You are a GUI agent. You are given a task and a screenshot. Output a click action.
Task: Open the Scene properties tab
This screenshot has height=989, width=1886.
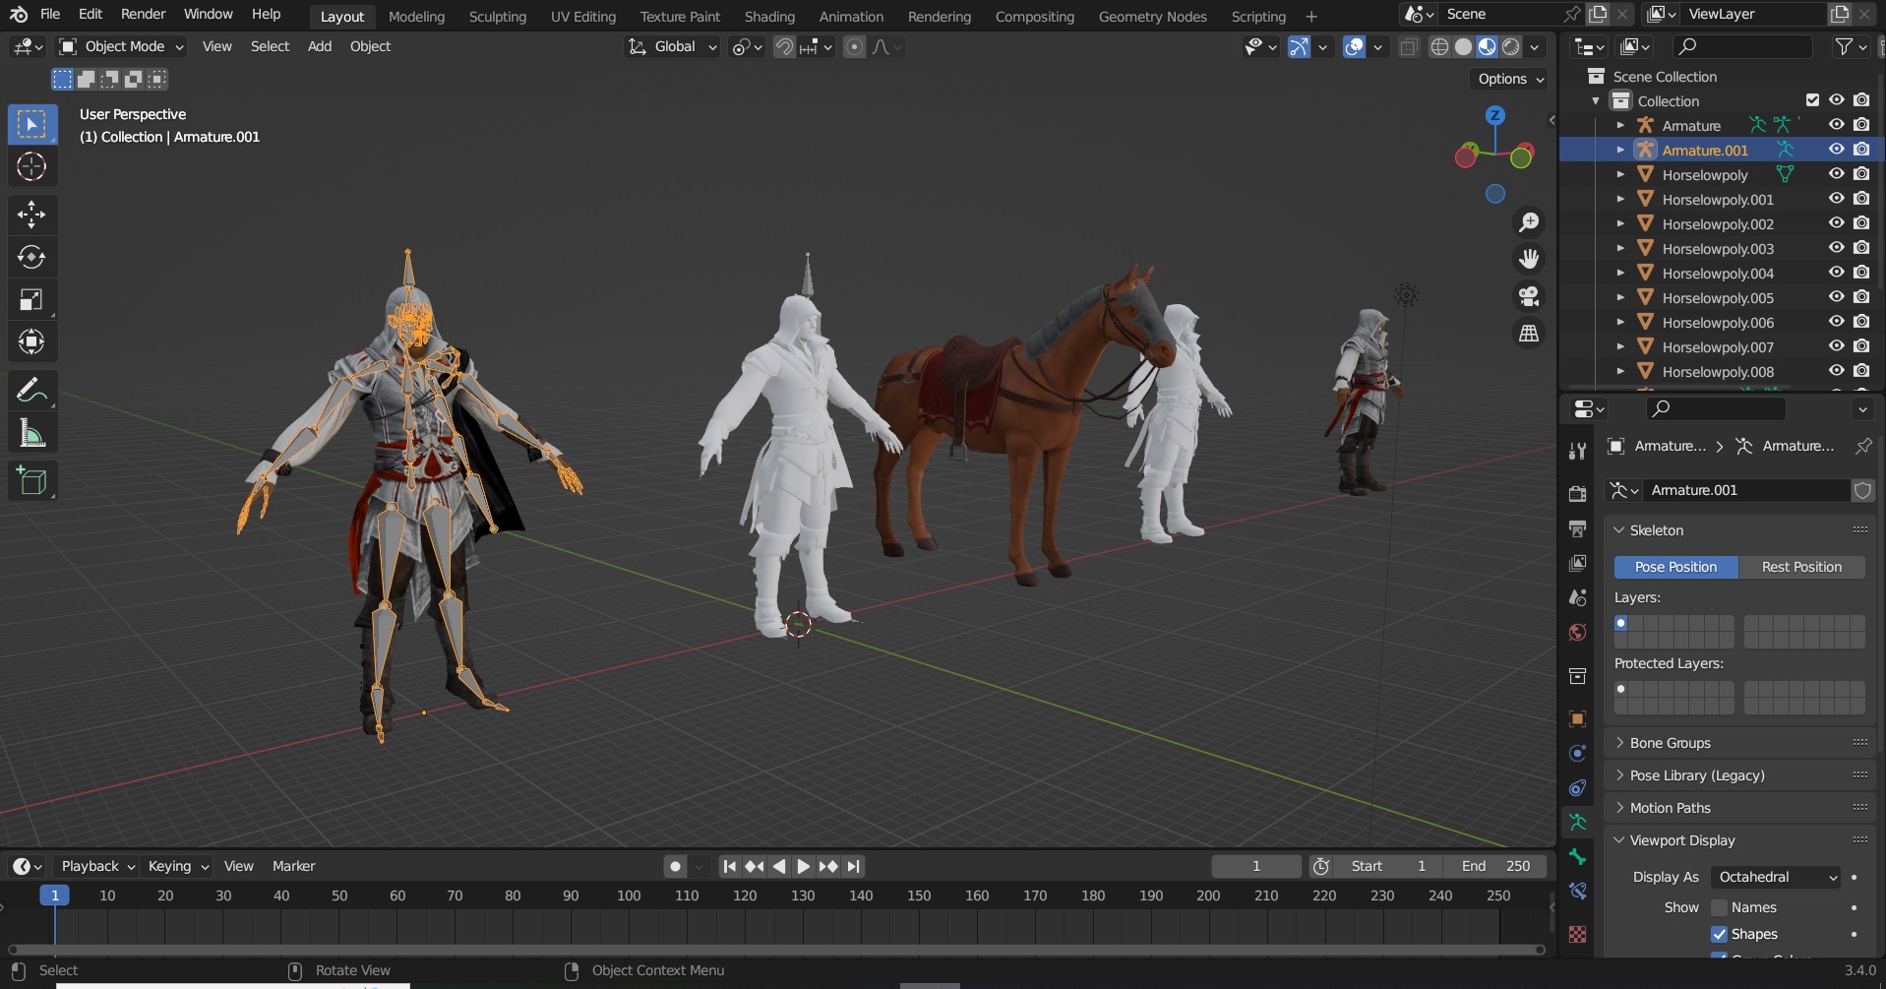[1578, 597]
